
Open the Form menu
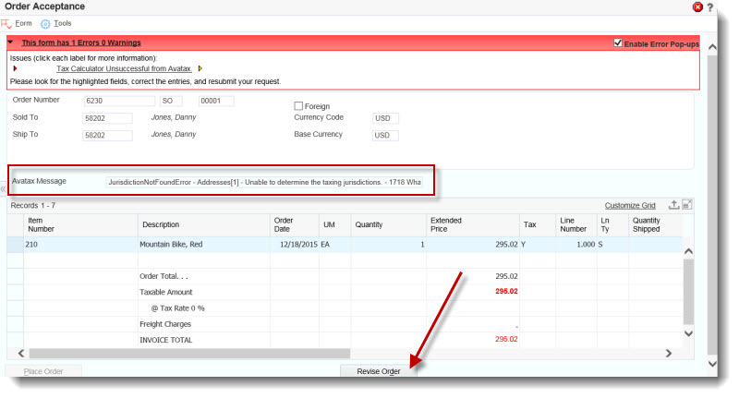coord(24,23)
